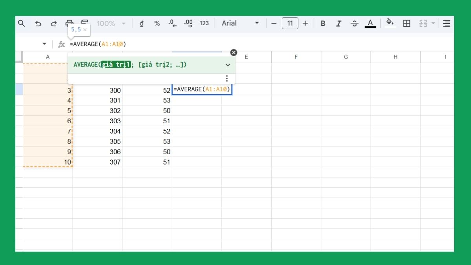Close the AVERAGE formula help popup
This screenshot has width=471, height=265.
click(234, 52)
